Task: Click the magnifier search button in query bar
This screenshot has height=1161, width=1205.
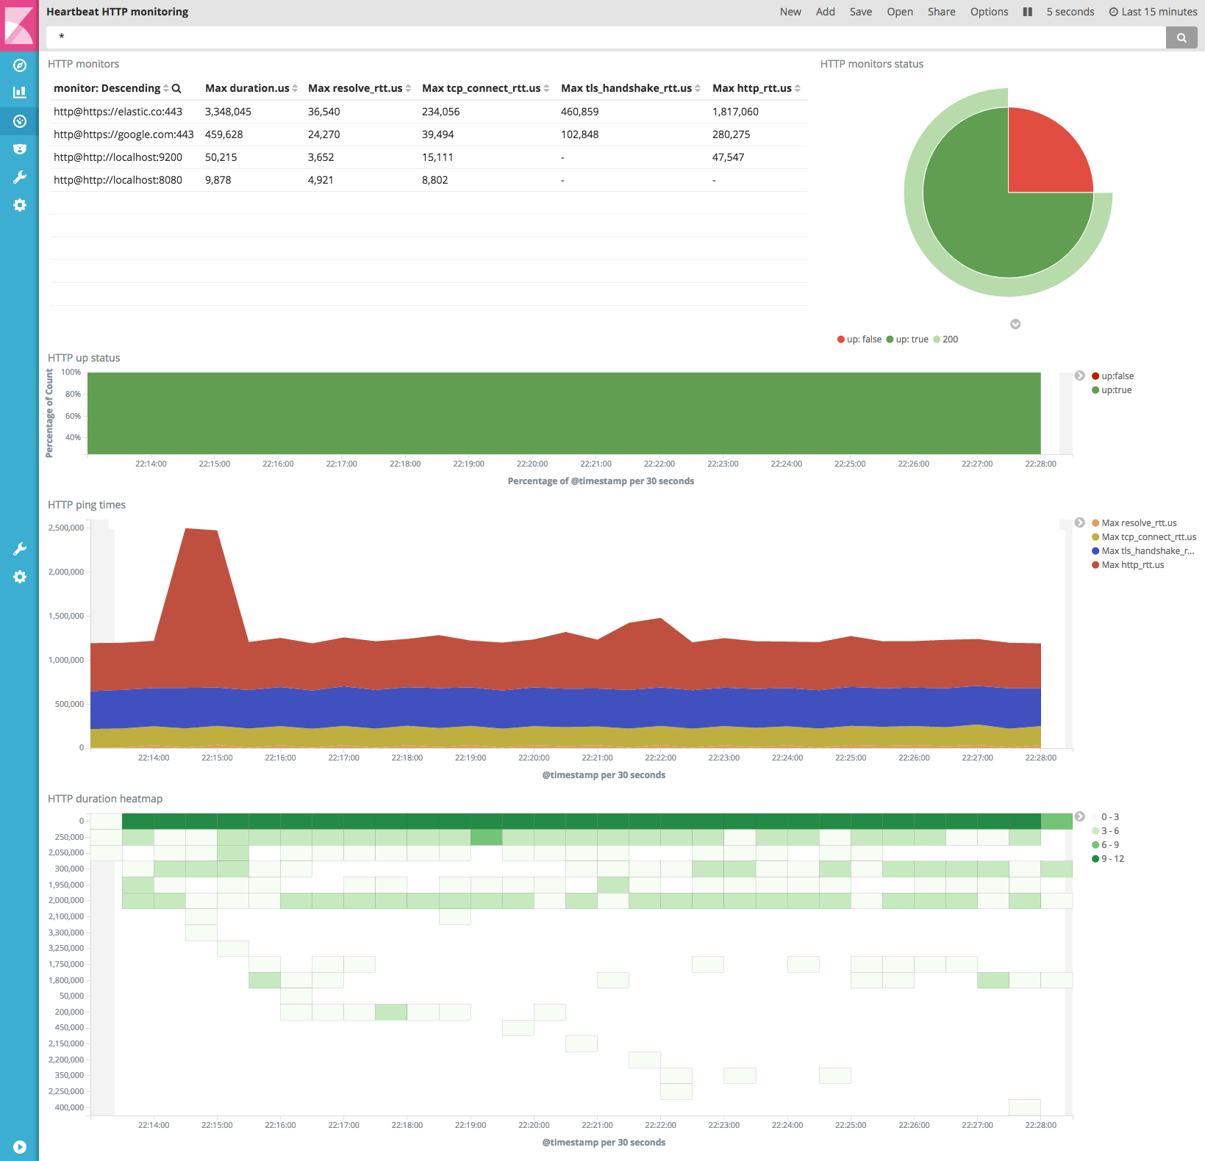Action: [1181, 37]
